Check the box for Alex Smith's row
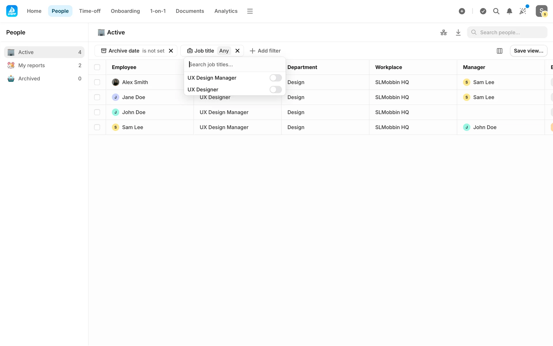553x346 pixels. (97, 82)
